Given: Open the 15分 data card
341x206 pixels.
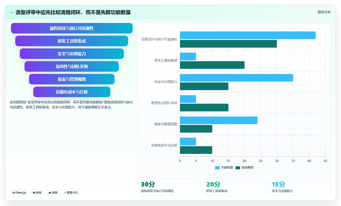Looking at the screenshot, I should (x=300, y=187).
